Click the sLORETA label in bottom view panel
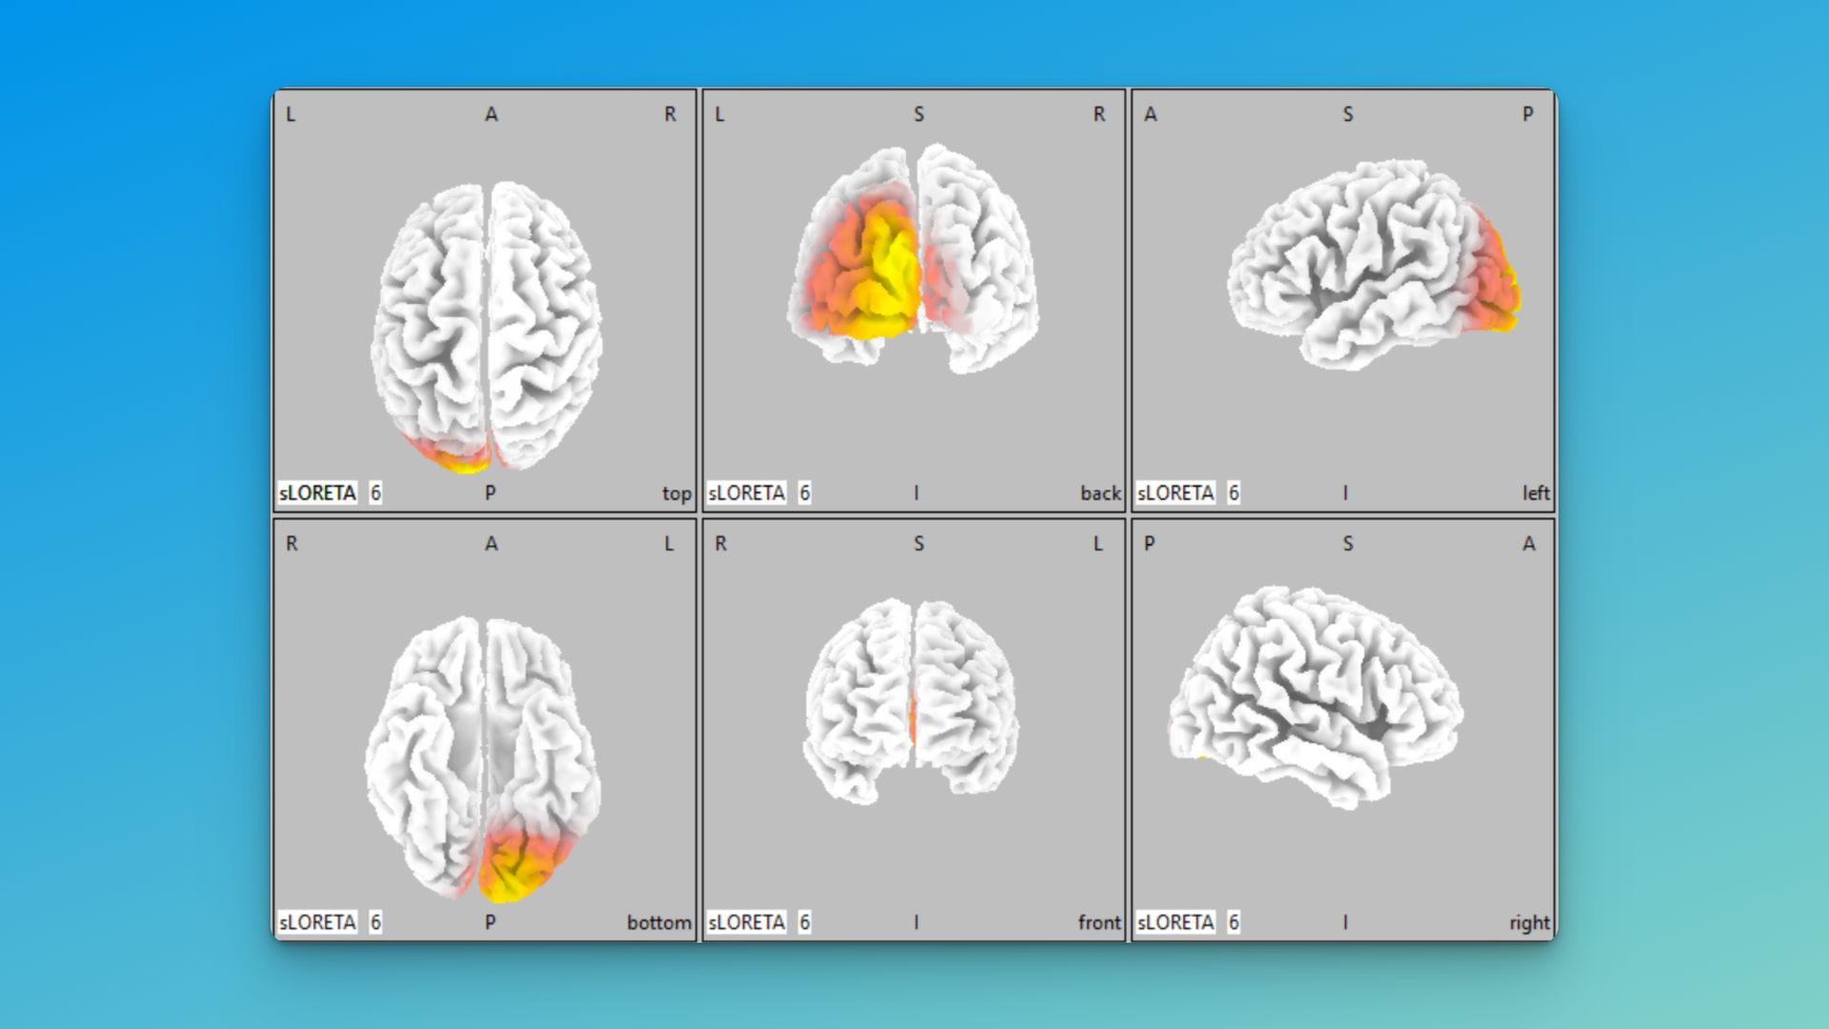Screen dimensions: 1829x1029 point(317,922)
